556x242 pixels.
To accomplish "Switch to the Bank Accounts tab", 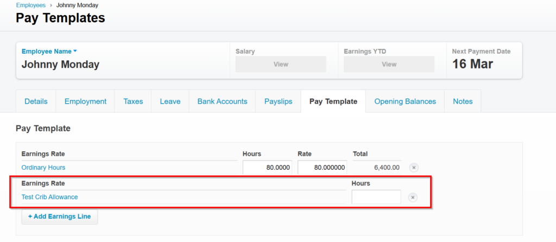I will [222, 101].
